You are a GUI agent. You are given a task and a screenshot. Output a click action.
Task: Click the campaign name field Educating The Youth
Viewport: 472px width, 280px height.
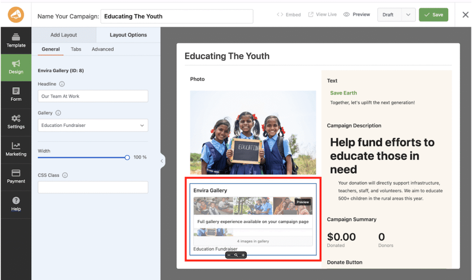(x=177, y=16)
